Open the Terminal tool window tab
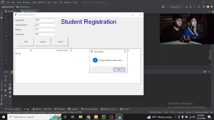 pyautogui.click(x=73, y=109)
